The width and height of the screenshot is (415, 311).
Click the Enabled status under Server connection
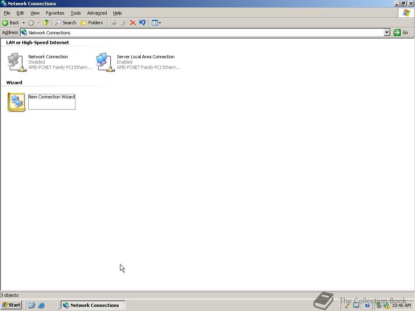click(x=124, y=62)
